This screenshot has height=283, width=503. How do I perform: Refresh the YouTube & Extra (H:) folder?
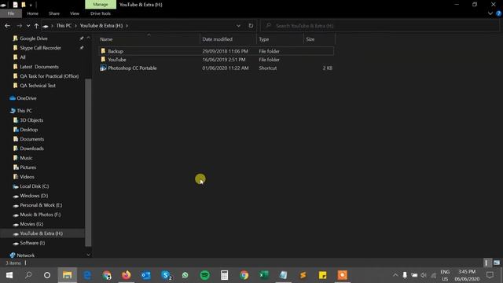coord(251,26)
